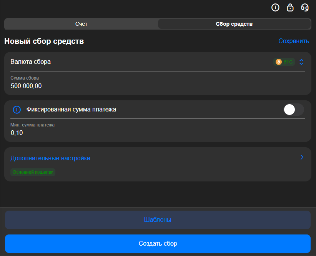This screenshot has height=256, width=316.
Task: Click the Валюта сбора label
Action: point(31,62)
